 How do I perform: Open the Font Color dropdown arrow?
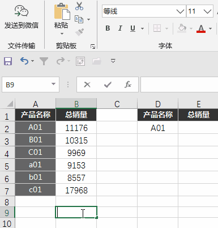[210, 29]
